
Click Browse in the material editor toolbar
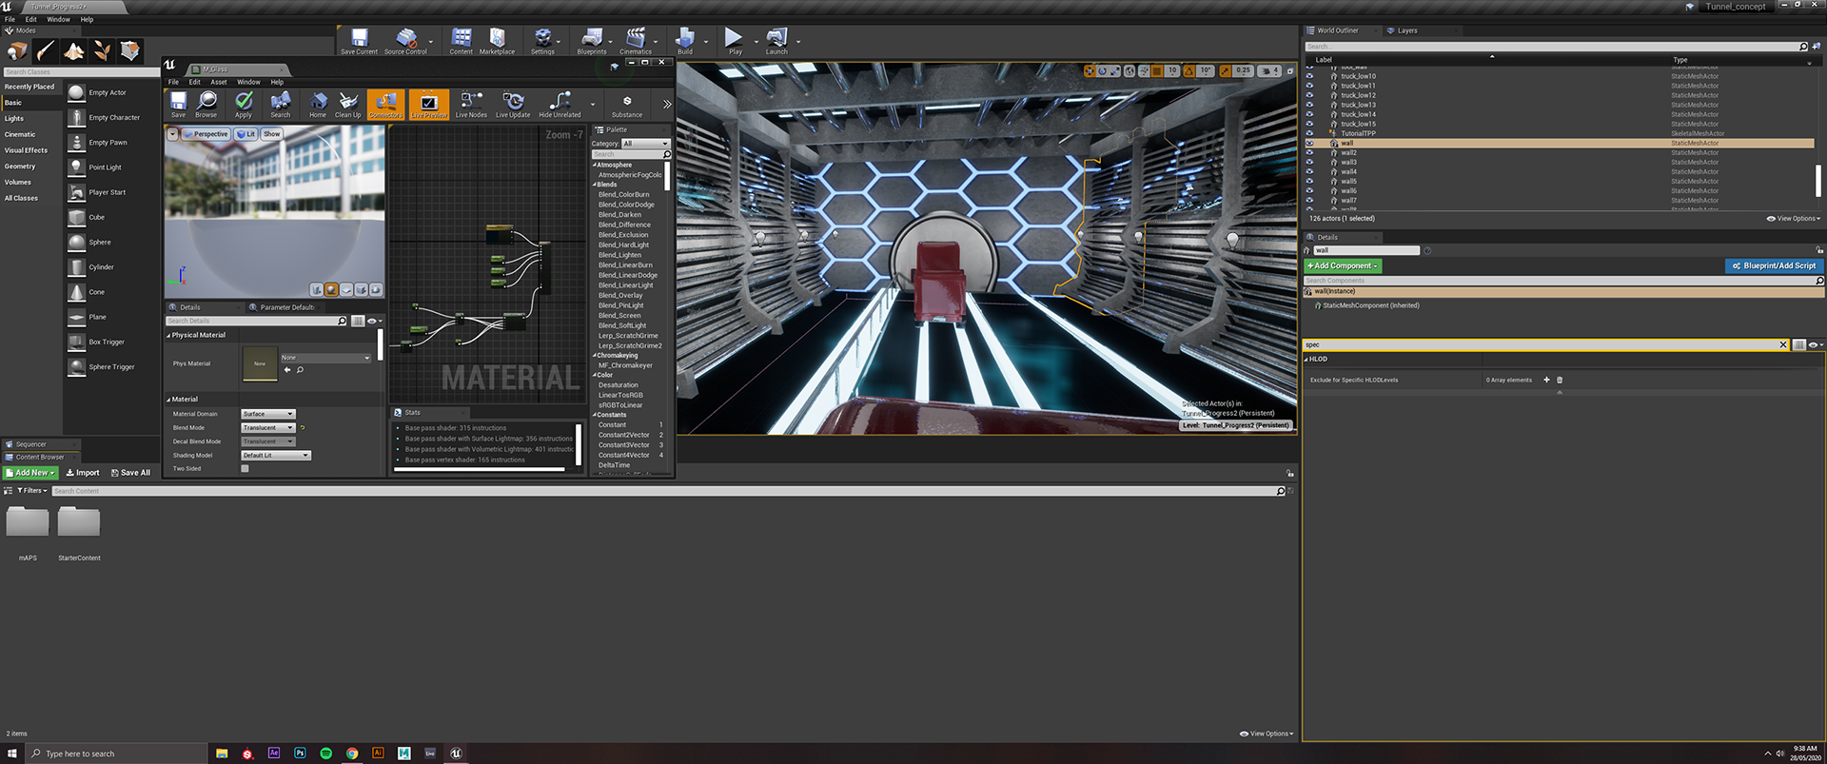(x=206, y=105)
